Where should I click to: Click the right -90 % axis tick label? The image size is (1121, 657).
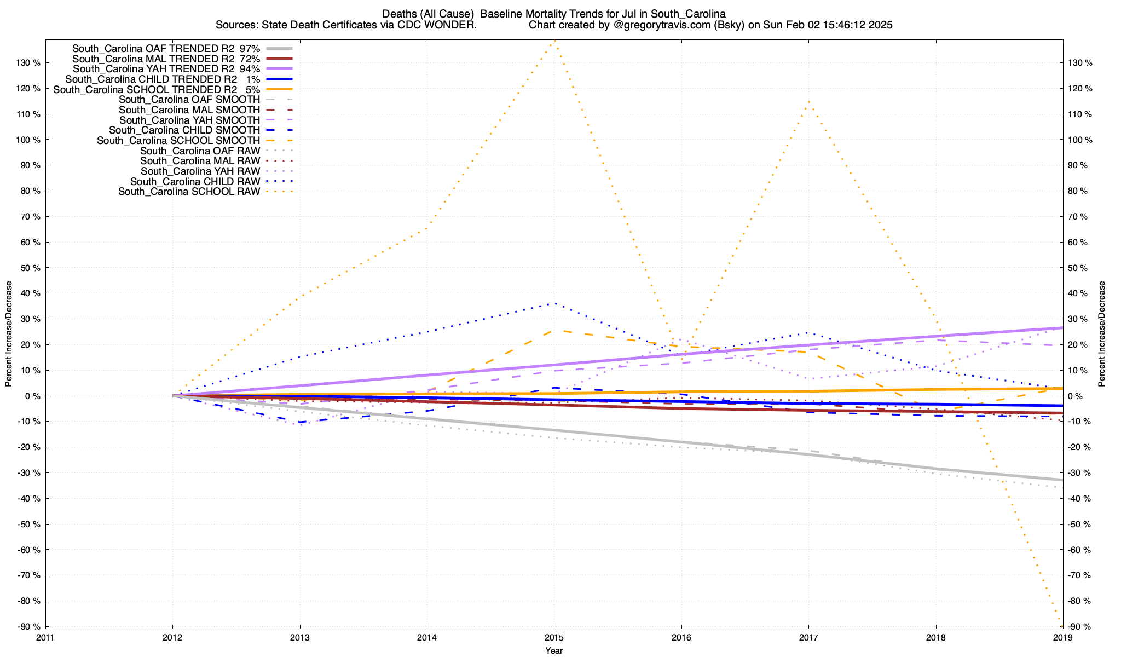(1080, 627)
